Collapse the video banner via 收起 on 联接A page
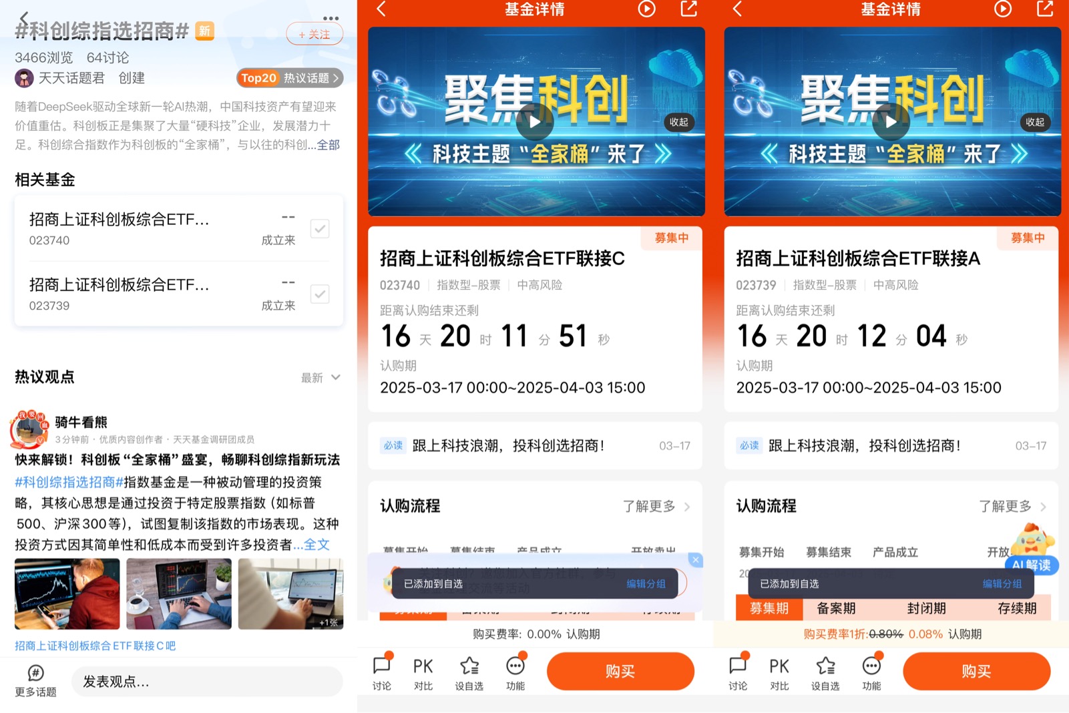Viewport: 1069px width, 713px height. pyautogui.click(x=1035, y=122)
